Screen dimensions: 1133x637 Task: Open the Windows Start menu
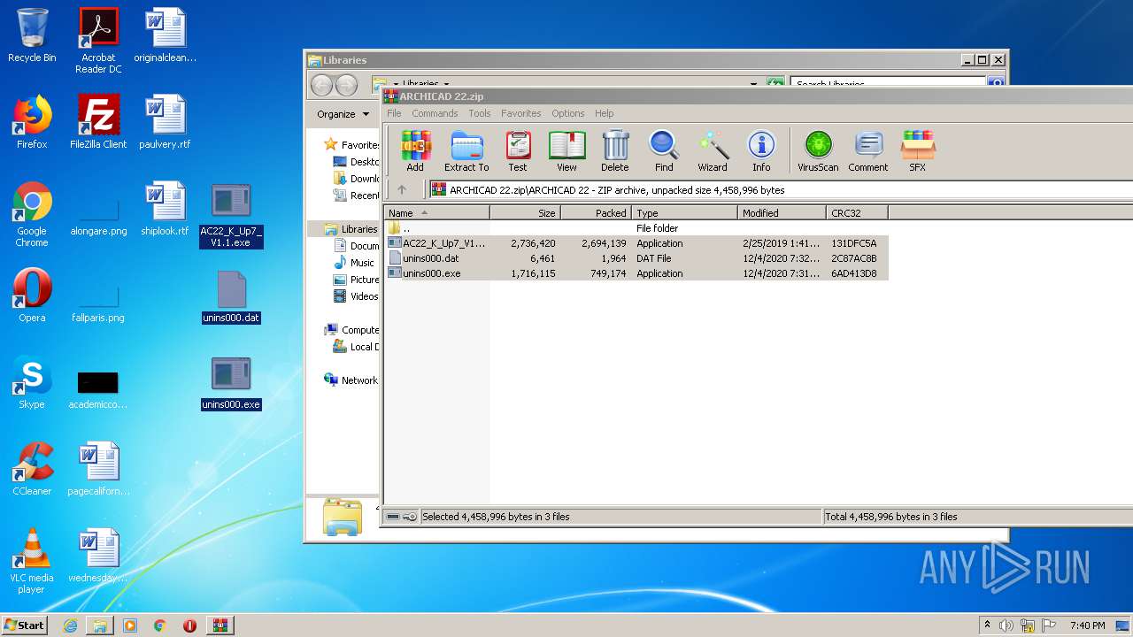[x=24, y=625]
